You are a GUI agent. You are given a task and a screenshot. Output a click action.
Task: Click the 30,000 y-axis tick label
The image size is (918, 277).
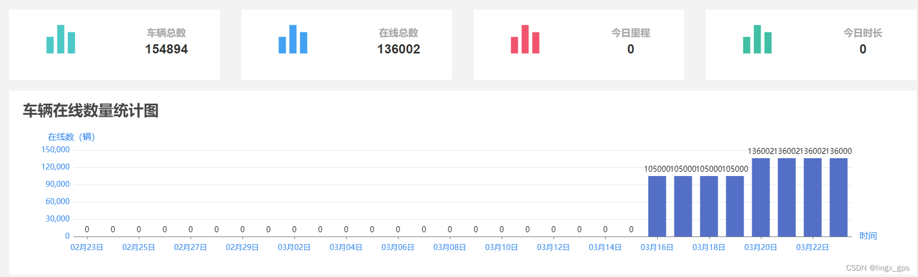57,219
